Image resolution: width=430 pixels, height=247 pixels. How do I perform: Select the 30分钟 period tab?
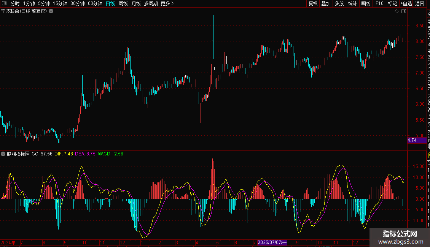78,3
